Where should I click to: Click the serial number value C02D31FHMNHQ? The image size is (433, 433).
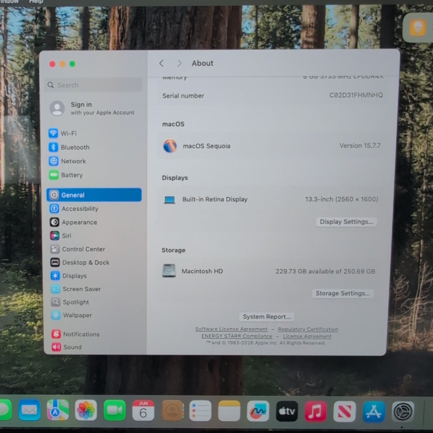click(x=356, y=95)
